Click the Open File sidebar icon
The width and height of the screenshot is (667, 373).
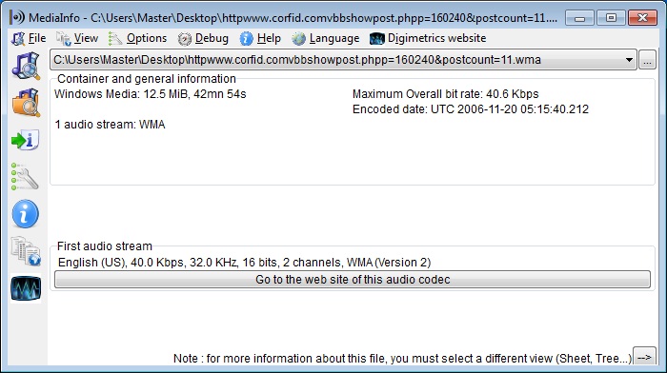(x=26, y=66)
